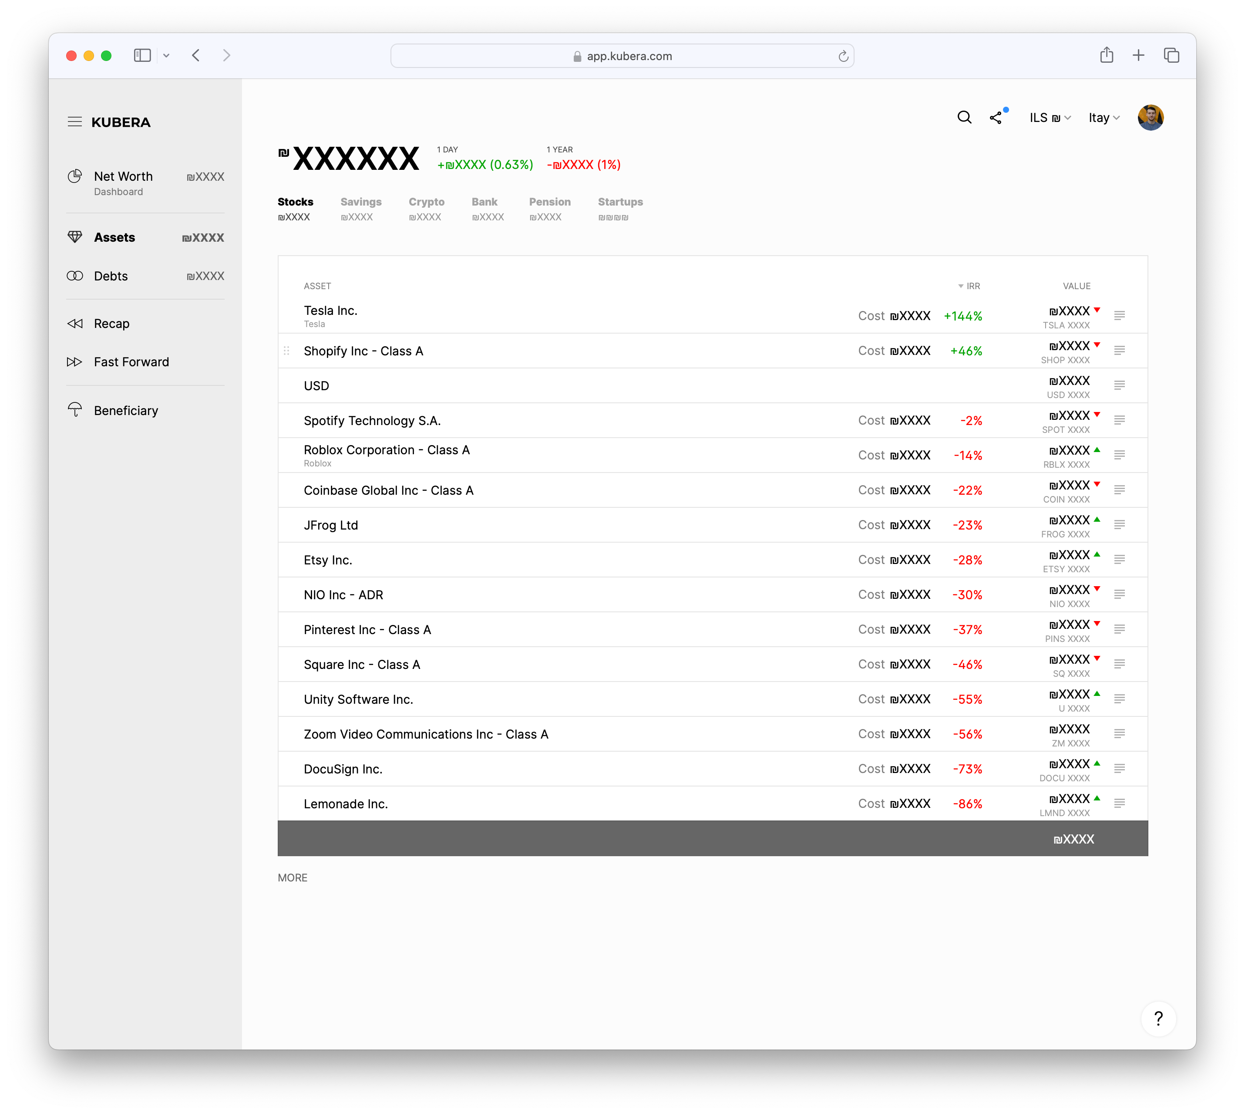The image size is (1245, 1114).
Task: Switch to the Pension tab
Action: pos(549,209)
